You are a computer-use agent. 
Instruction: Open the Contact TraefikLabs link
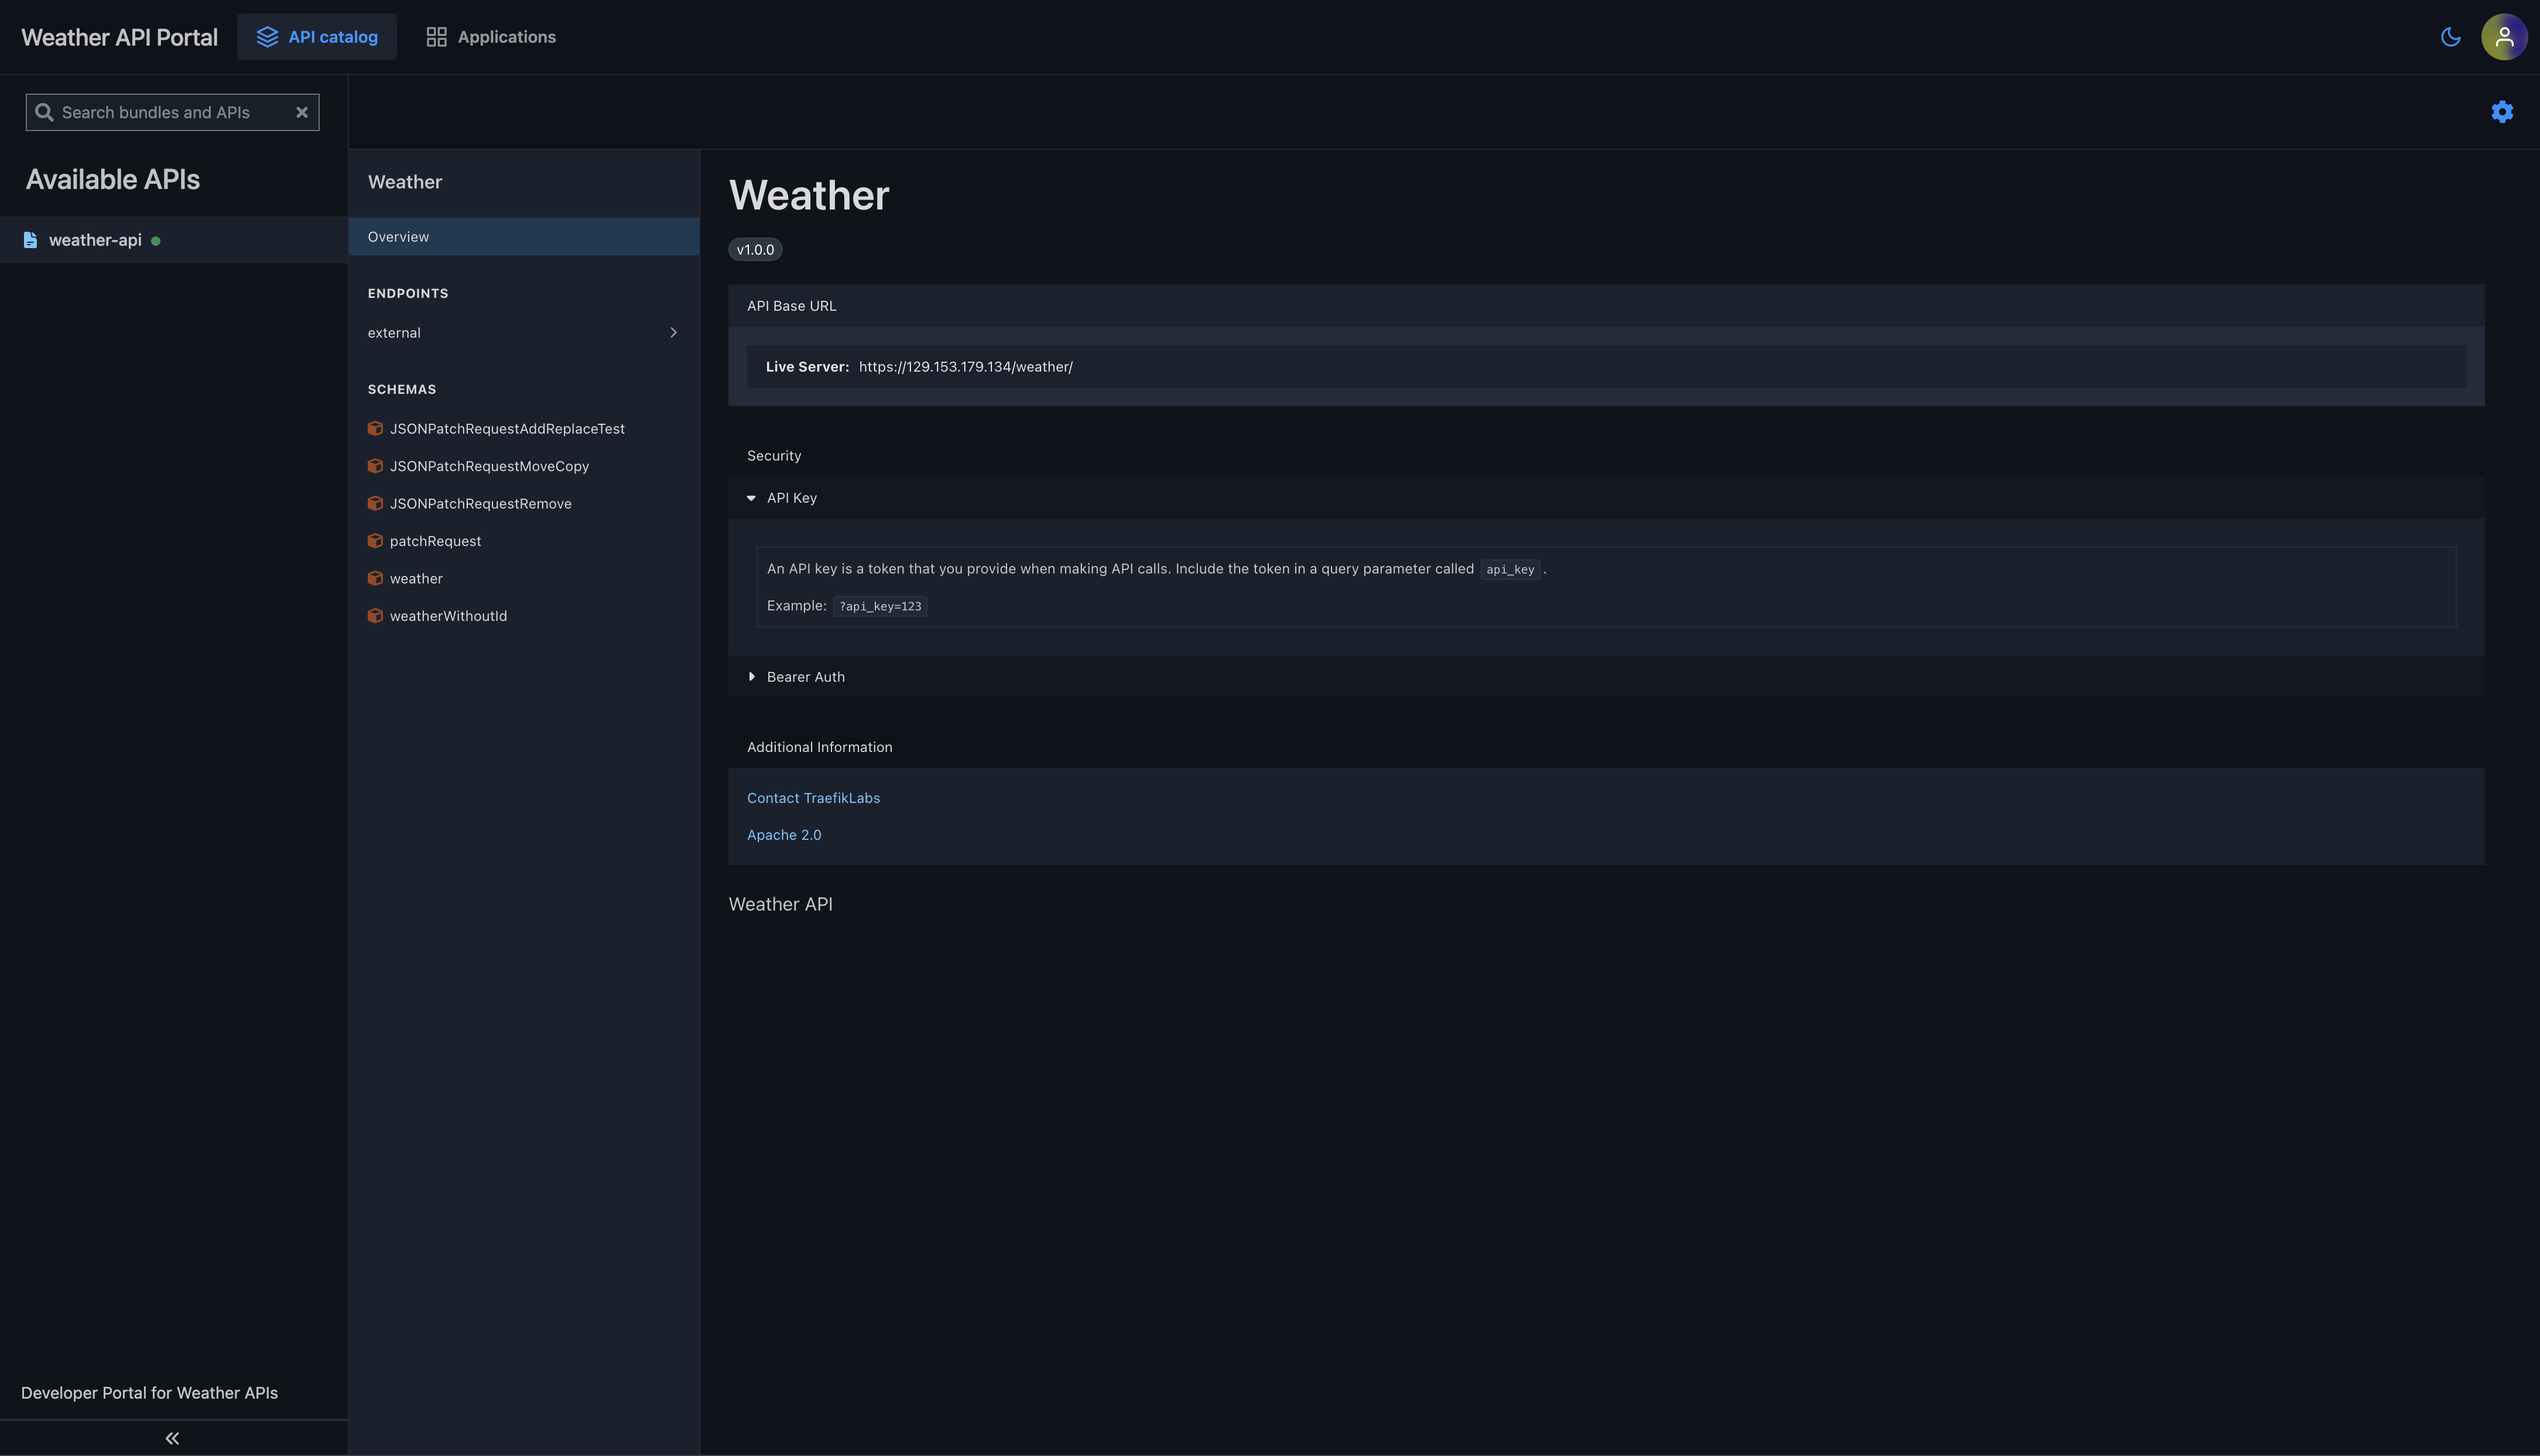(812, 798)
